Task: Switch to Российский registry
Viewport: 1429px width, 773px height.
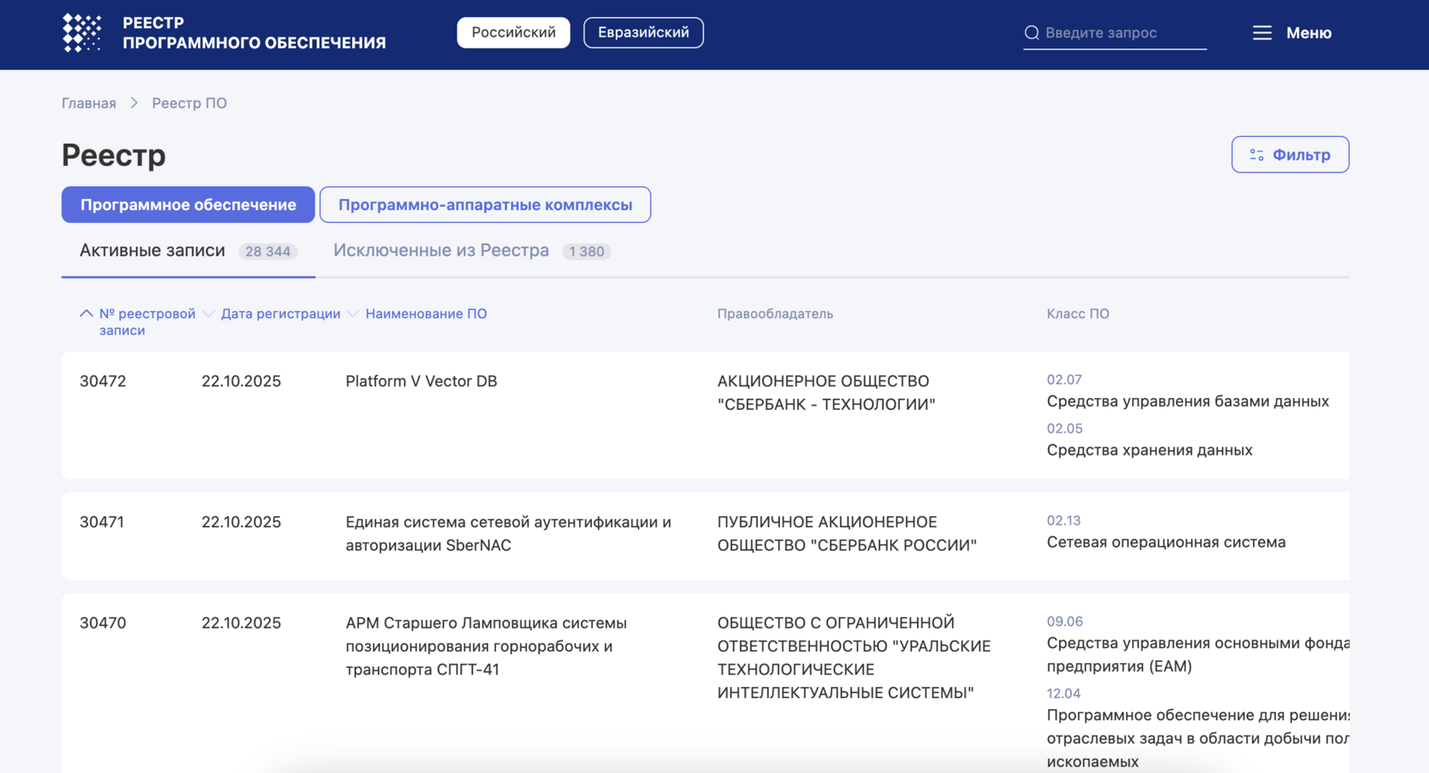Action: pos(513,32)
